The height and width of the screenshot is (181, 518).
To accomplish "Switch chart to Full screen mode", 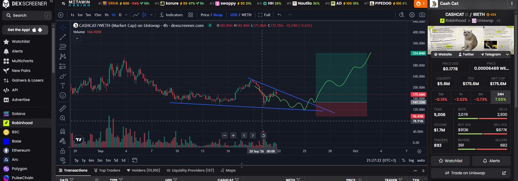I will pos(265,15).
